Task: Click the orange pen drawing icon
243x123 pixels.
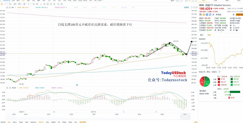Action: click(x=190, y=1)
